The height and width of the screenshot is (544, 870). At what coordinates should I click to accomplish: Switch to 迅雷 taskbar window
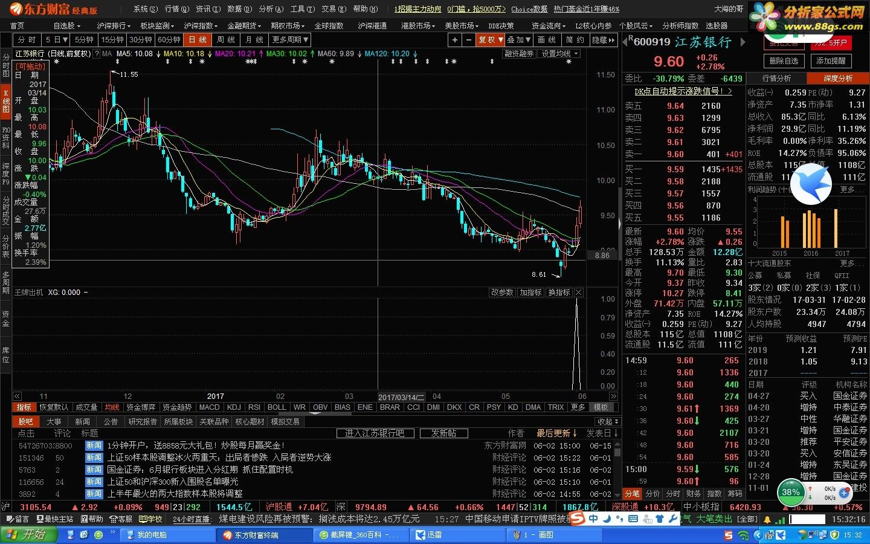[458, 535]
